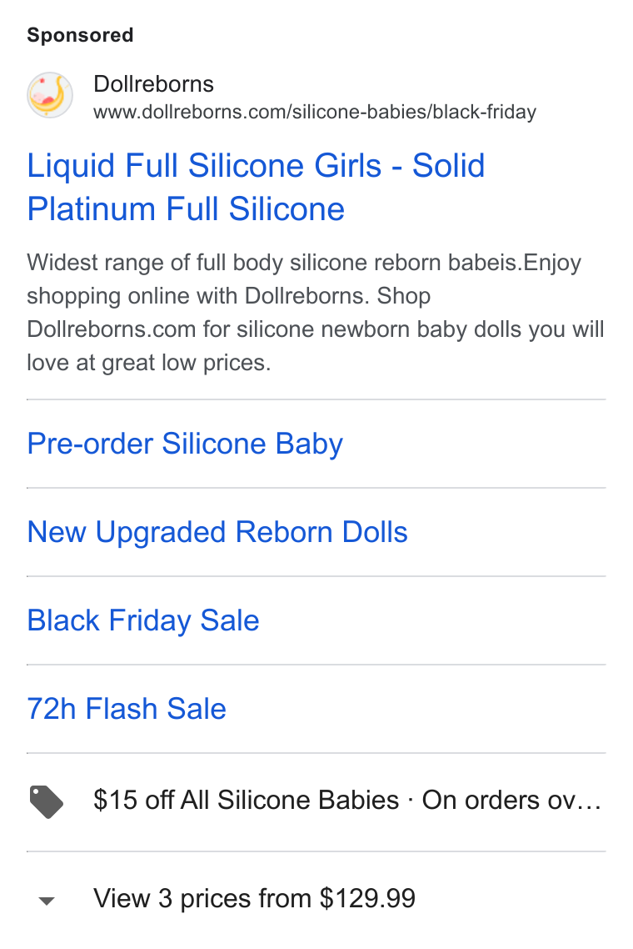The width and height of the screenshot is (633, 949).
Task: Go to the Black Friday Sale sitelink
Action: click(143, 620)
